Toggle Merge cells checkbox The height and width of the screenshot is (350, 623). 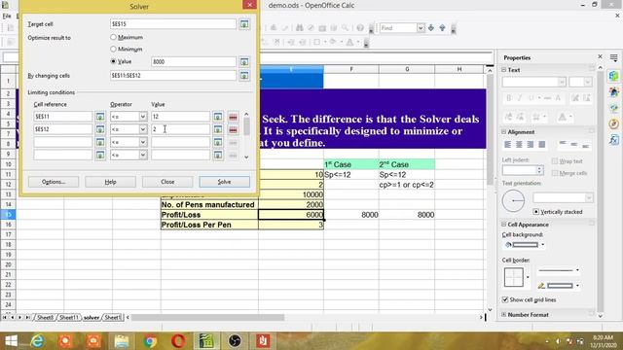(555, 173)
